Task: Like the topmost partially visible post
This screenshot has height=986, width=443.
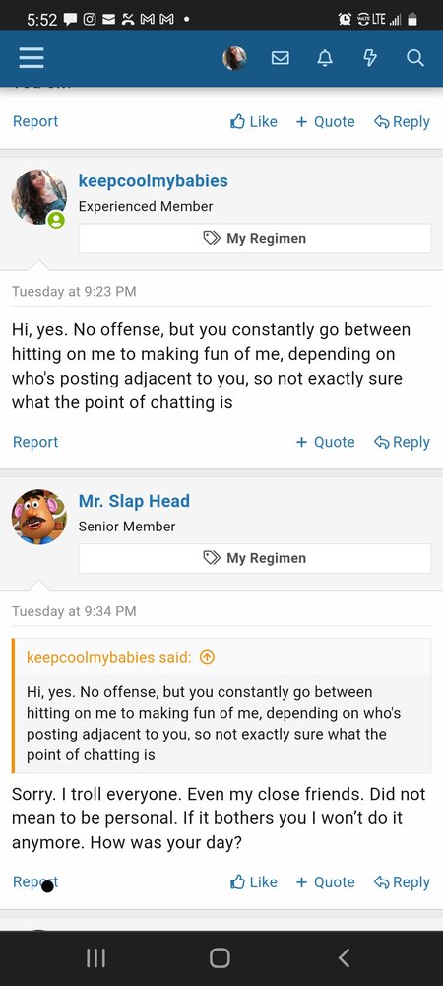Action: point(254,122)
